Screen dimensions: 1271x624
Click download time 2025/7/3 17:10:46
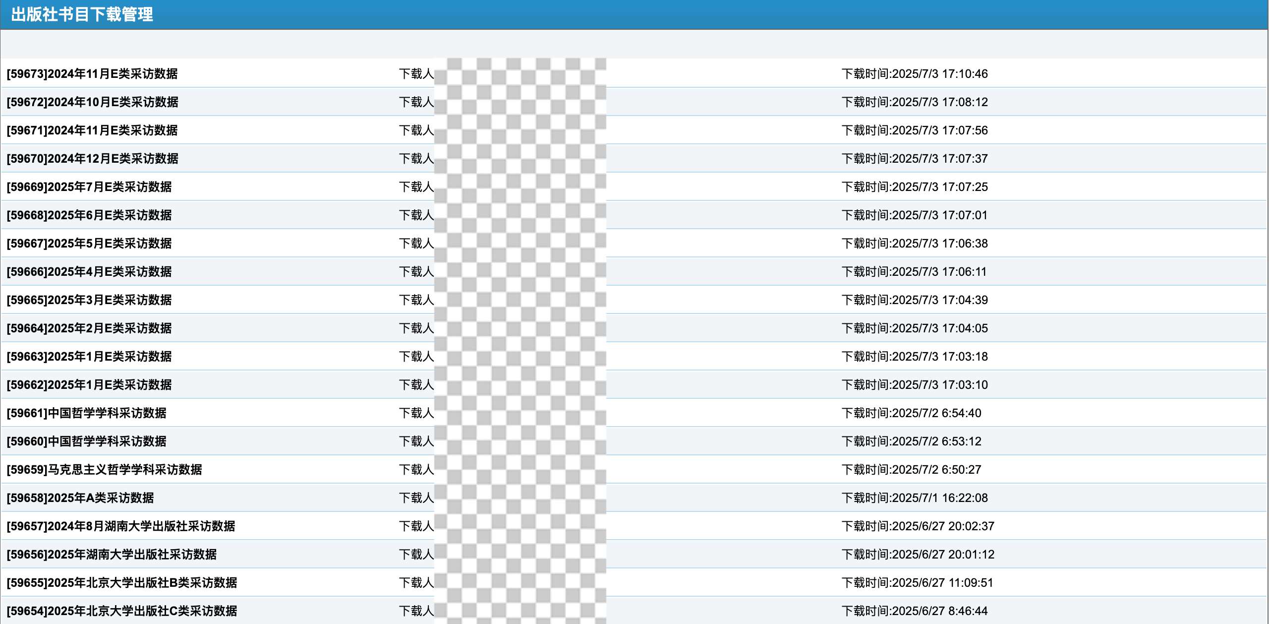(x=915, y=74)
